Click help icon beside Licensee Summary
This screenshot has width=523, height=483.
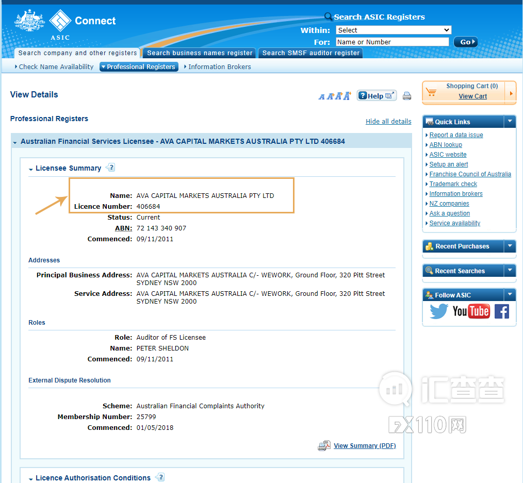(110, 168)
